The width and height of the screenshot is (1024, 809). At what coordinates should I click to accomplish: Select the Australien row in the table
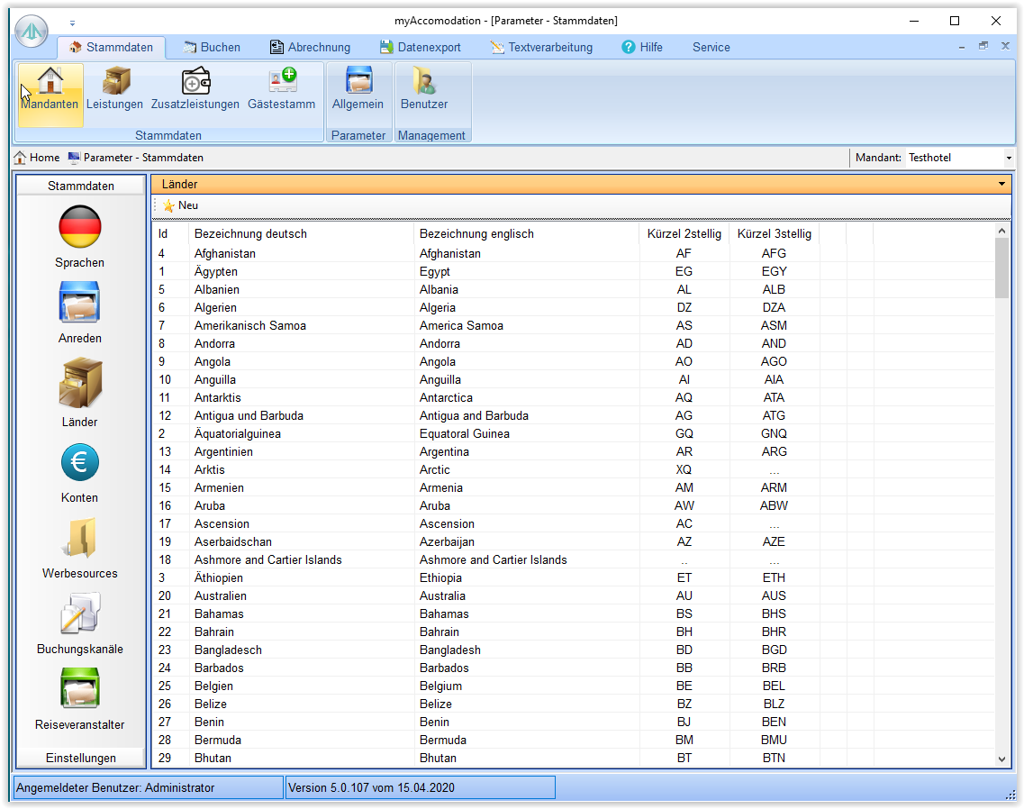221,595
